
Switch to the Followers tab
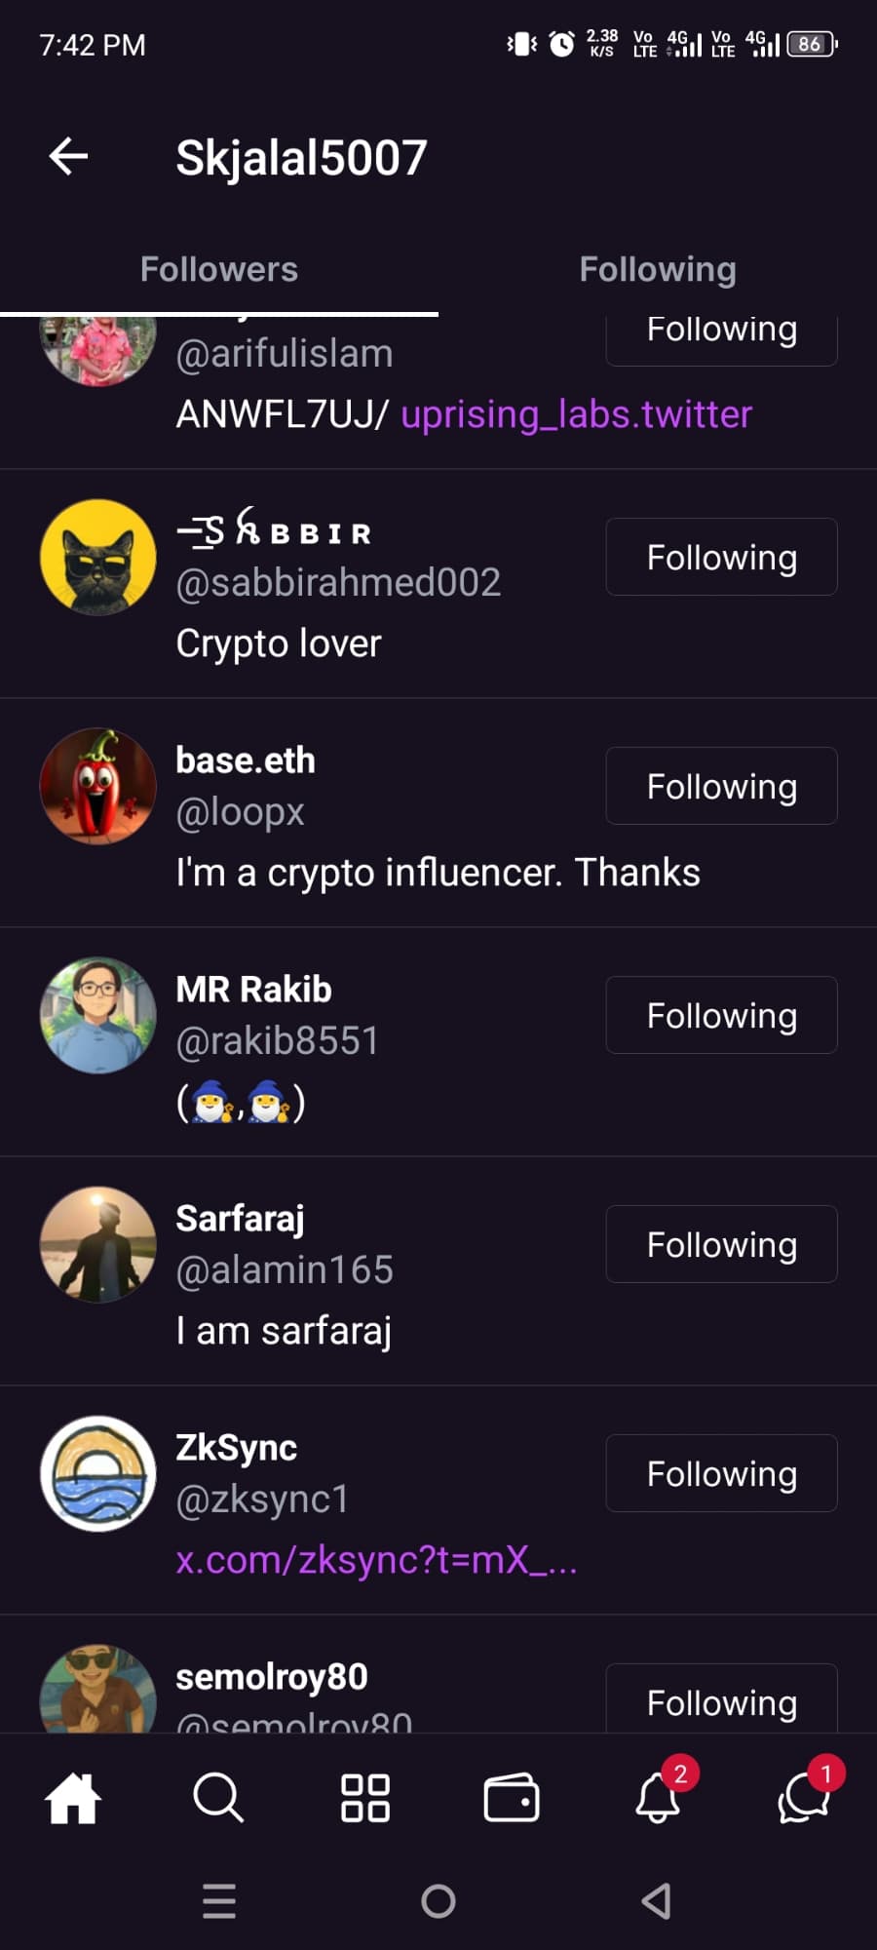click(219, 269)
